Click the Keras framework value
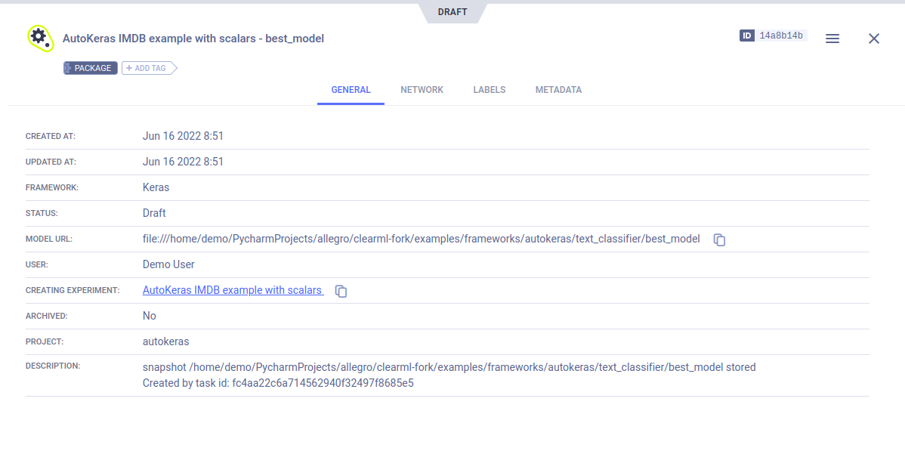 (156, 187)
